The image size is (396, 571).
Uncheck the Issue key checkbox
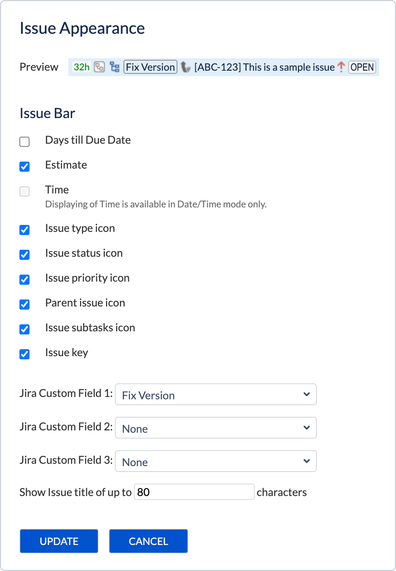24,354
